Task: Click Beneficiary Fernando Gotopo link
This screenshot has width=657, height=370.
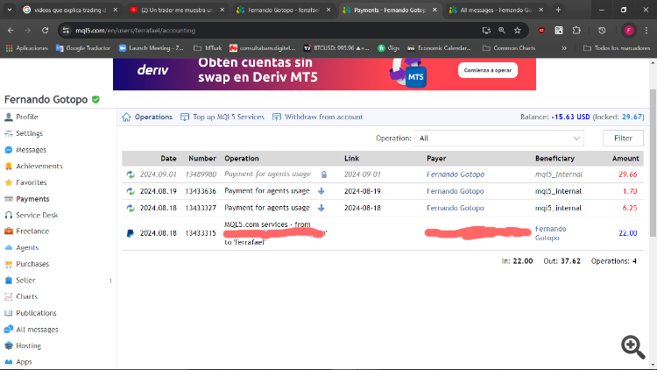Action: [x=550, y=233]
